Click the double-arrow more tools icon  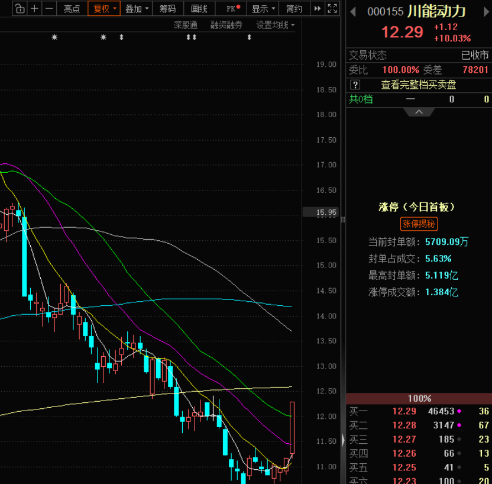click(x=318, y=8)
